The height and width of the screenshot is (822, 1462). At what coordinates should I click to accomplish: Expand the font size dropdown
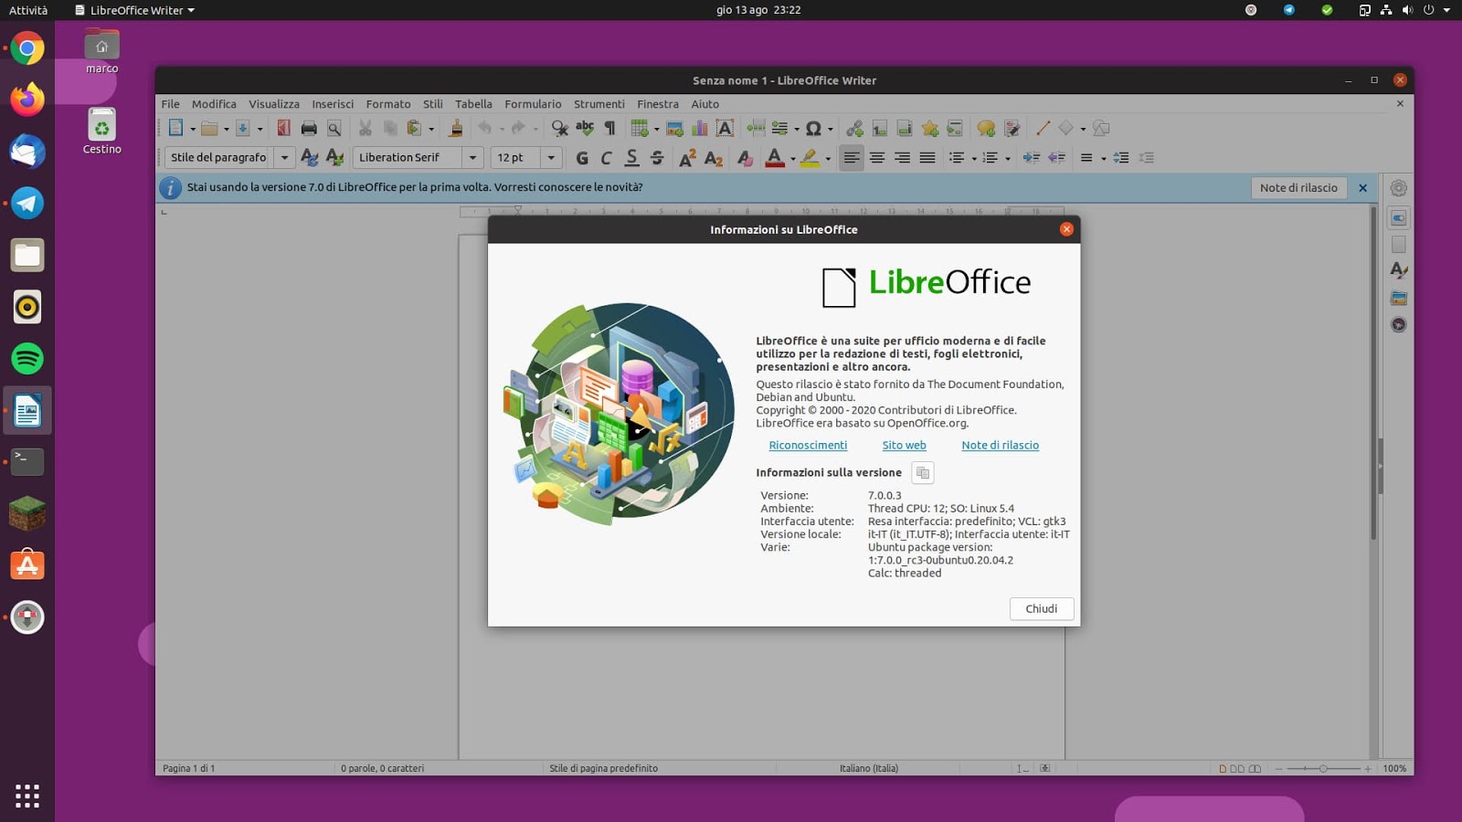551,157
